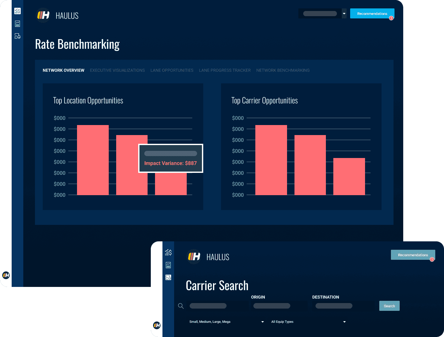This screenshot has height=337, width=444.
Task: Switch to Lane Progress Tracker tab
Action: click(x=225, y=70)
